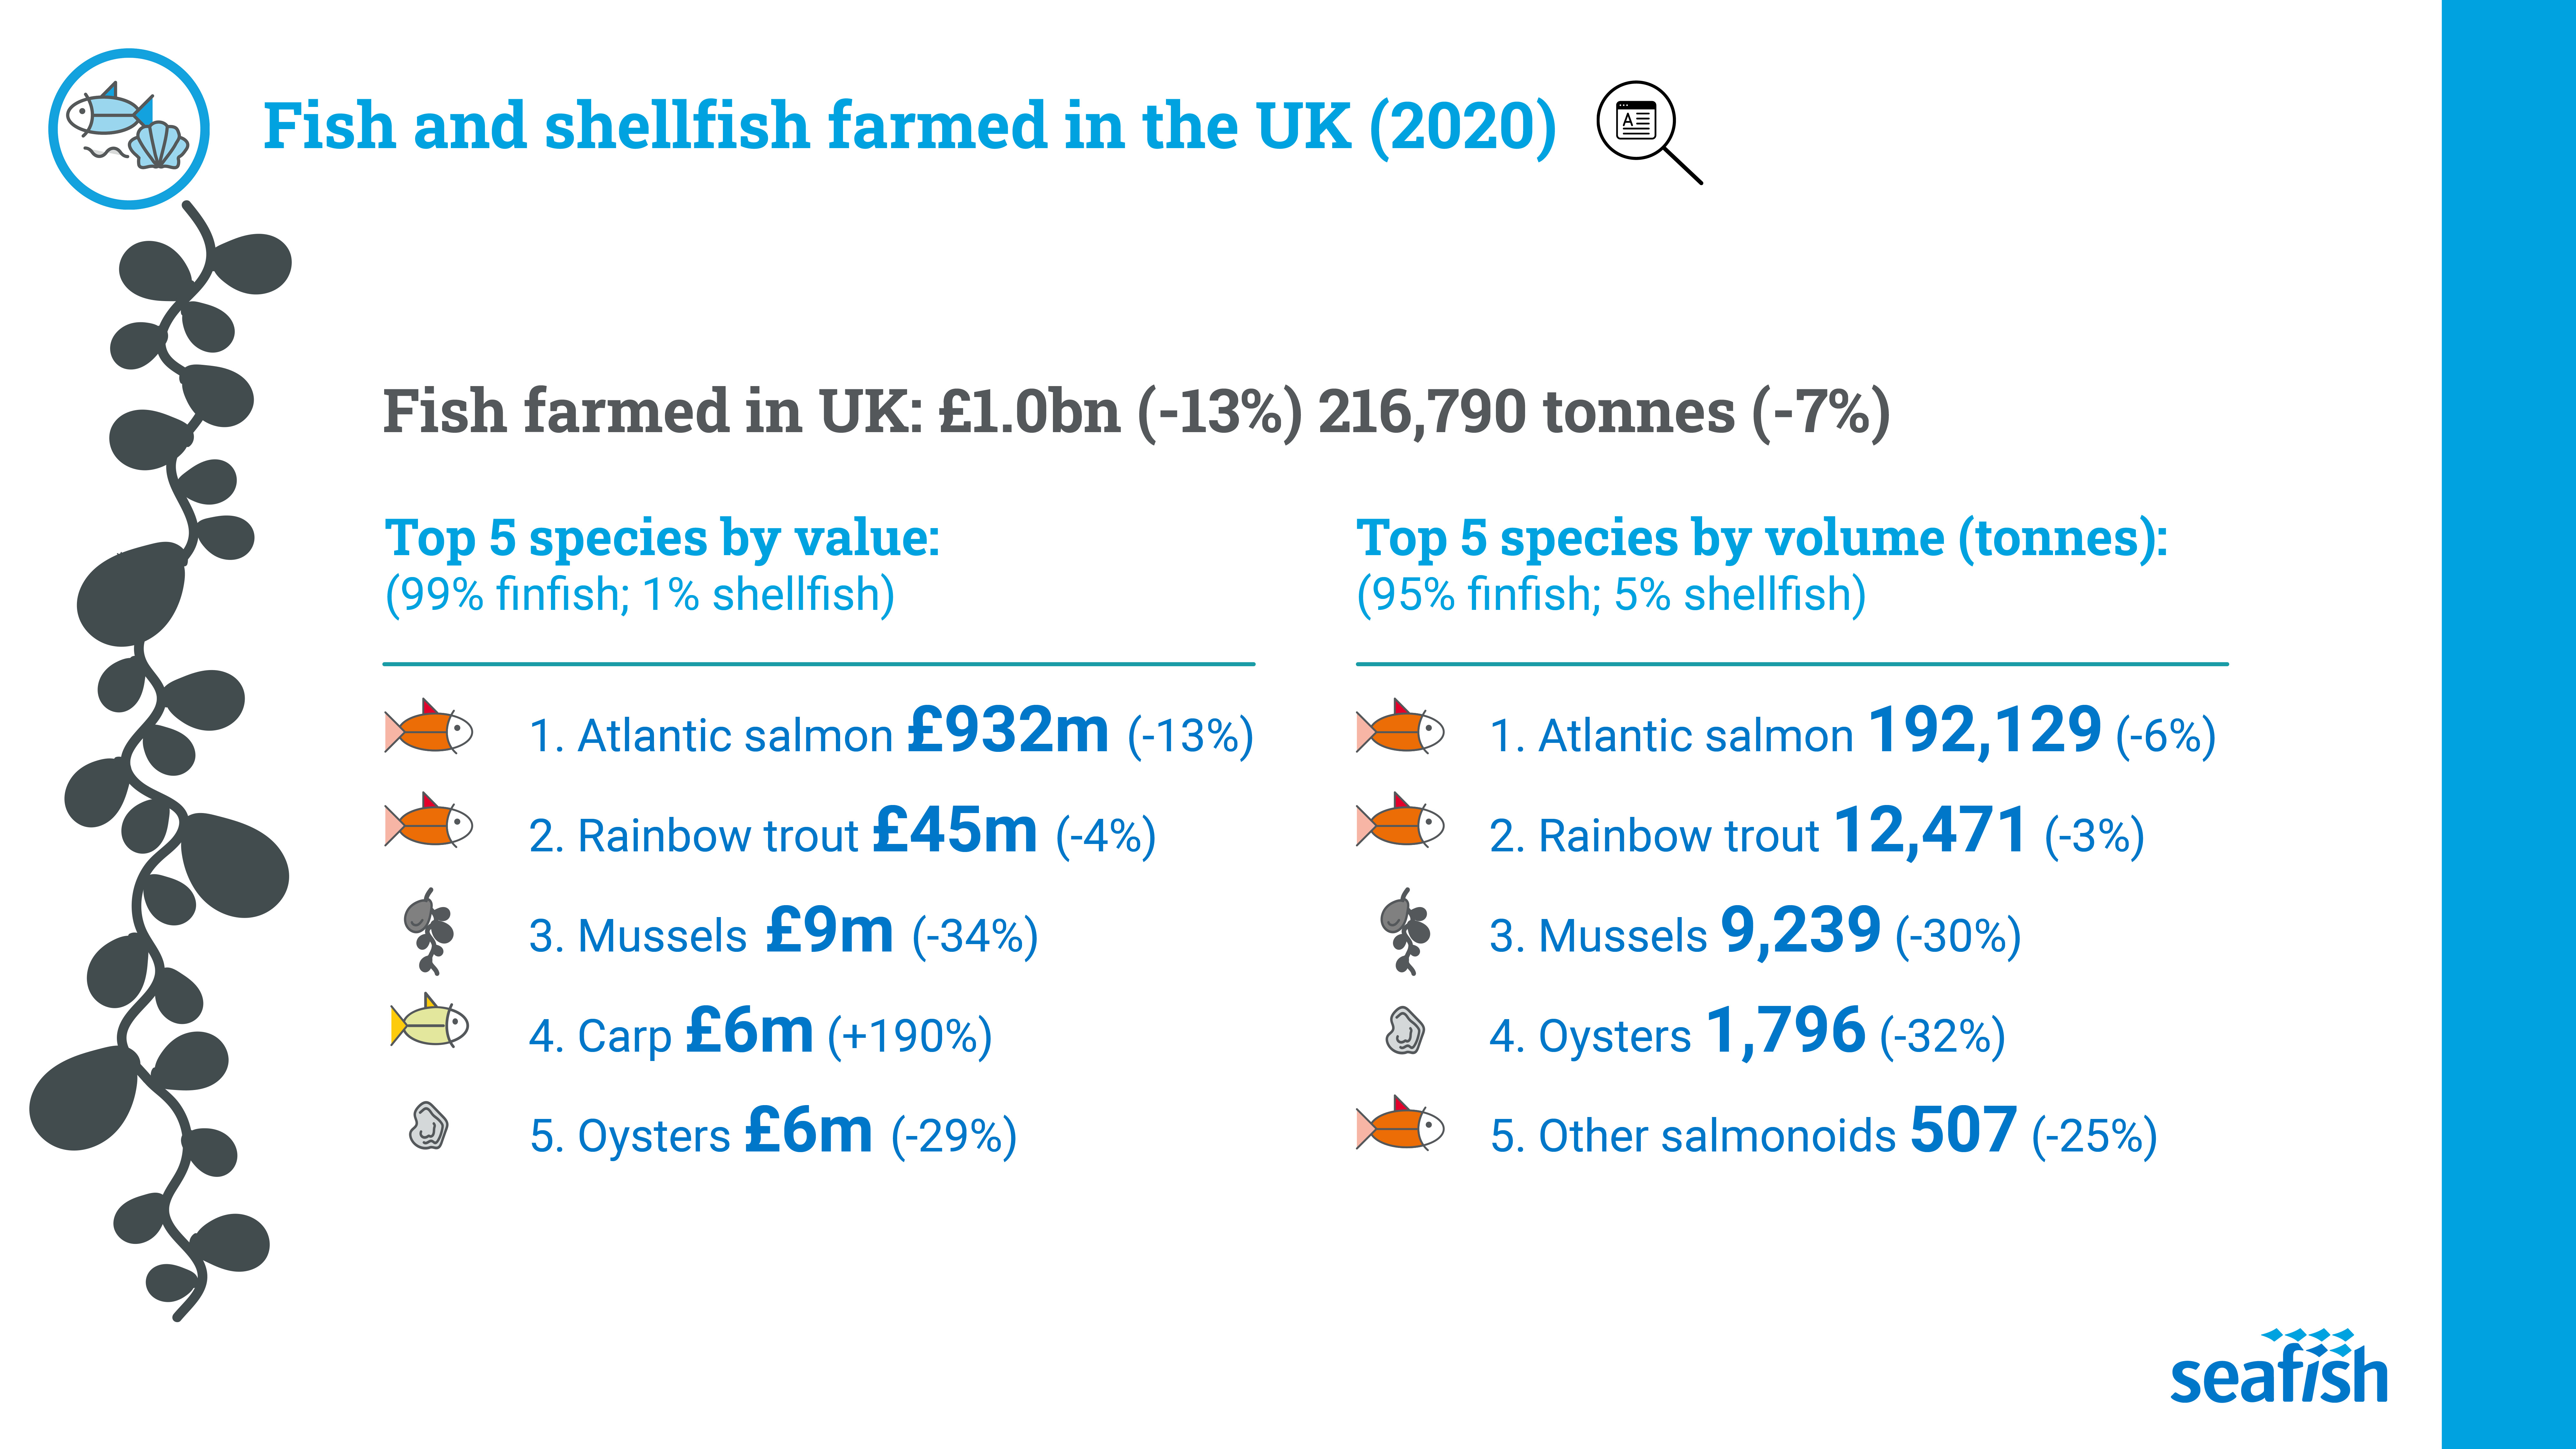Click the Atlantic salmon icon in volume list
The width and height of the screenshot is (2576, 1449).
pyautogui.click(x=1400, y=727)
